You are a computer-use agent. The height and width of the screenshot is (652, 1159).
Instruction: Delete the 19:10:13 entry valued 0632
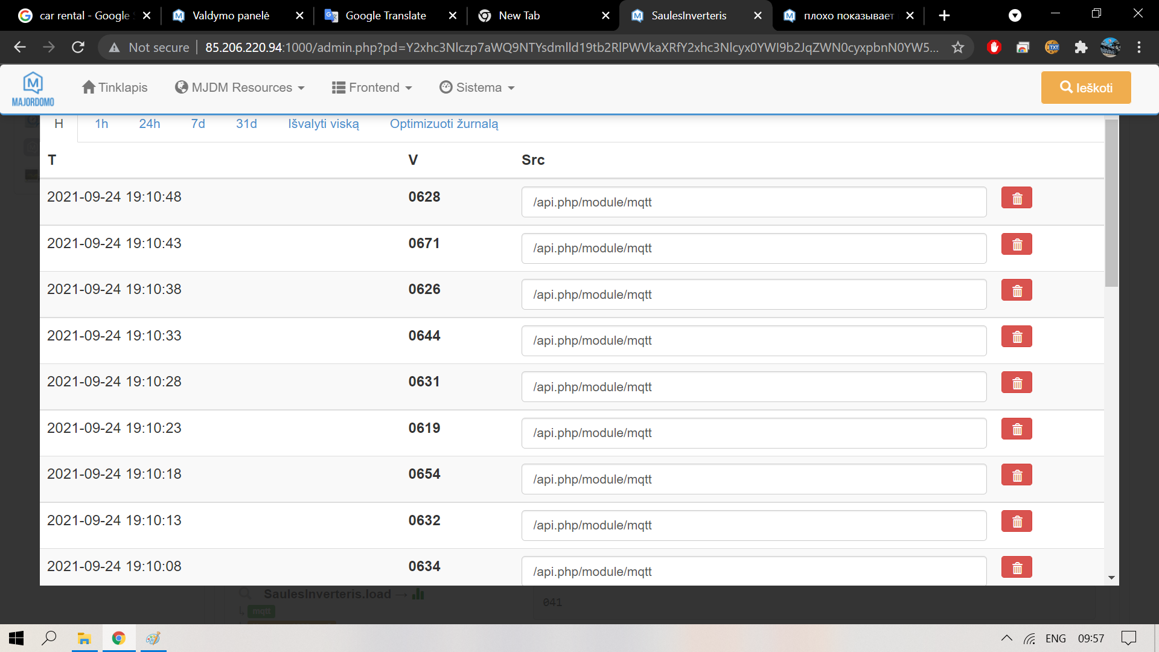[x=1017, y=522]
